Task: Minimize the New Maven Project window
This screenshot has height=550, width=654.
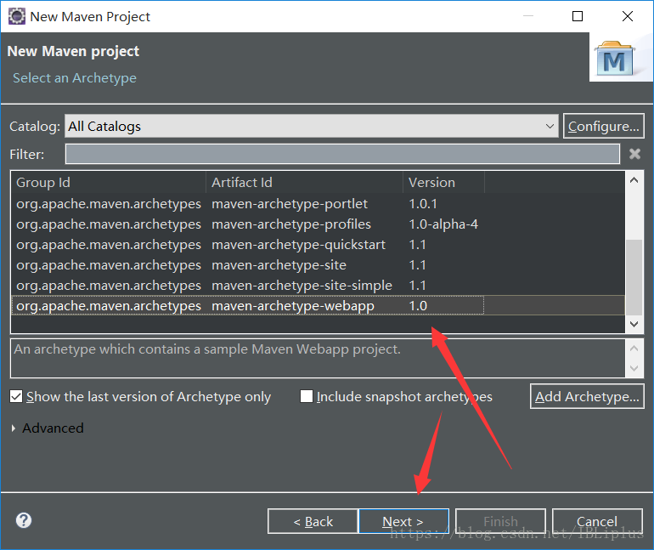Action: point(528,16)
